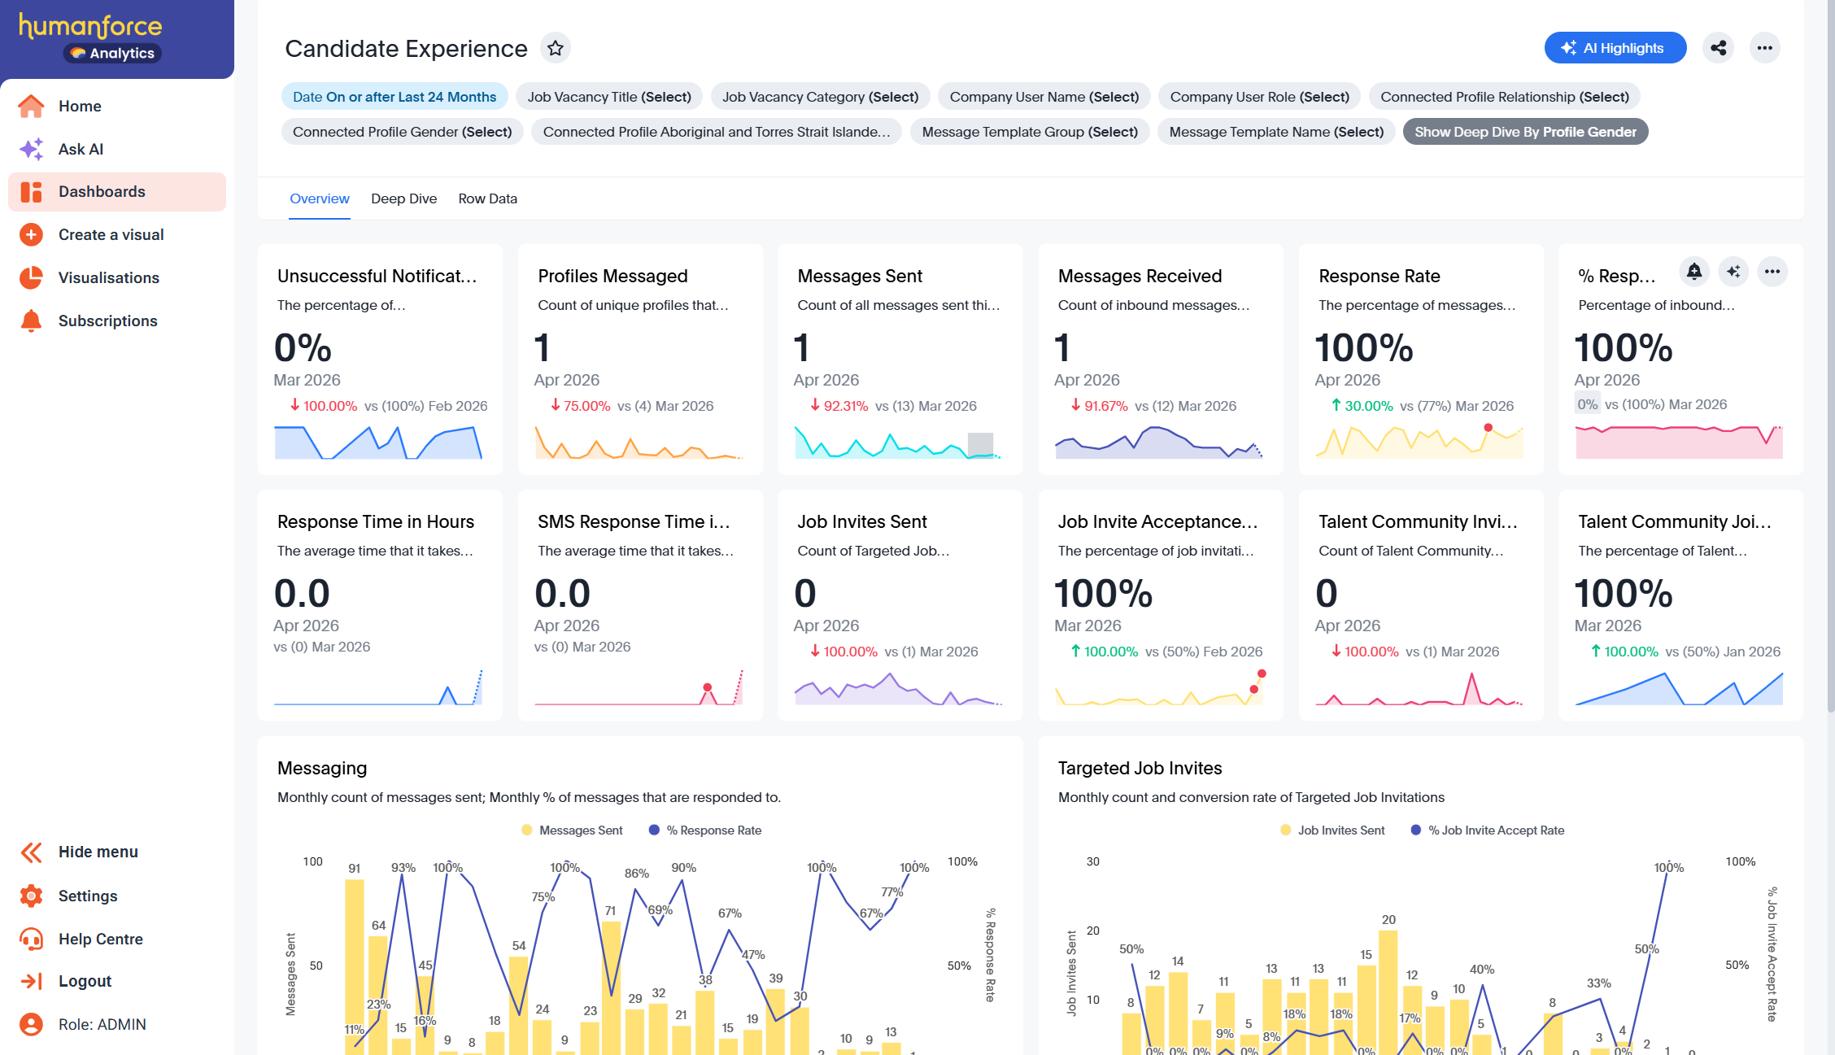Click the Settings link
1835x1055 pixels.
point(88,896)
